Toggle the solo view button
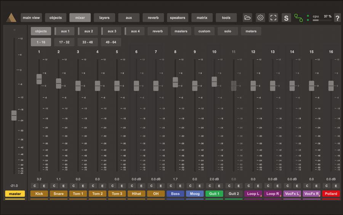The width and height of the screenshot is (343, 215). [x=228, y=31]
